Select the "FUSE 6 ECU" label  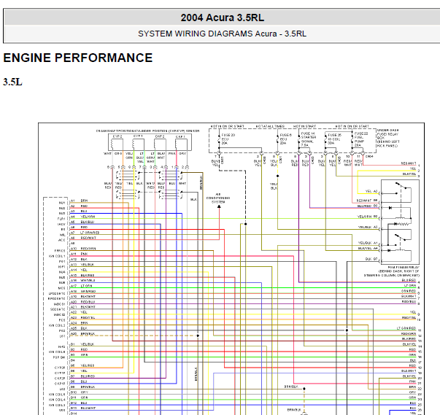coord(285,139)
